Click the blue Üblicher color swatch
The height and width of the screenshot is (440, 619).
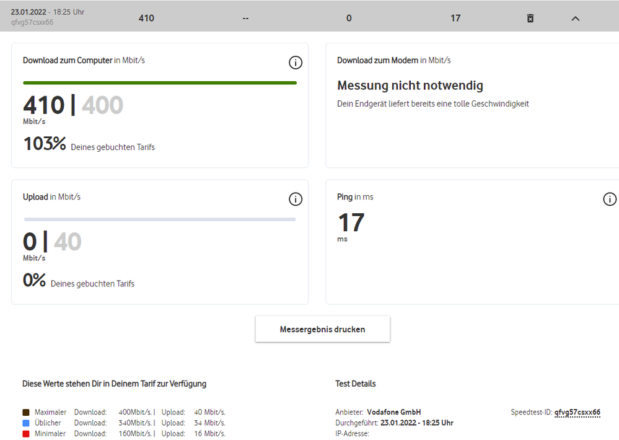pos(26,423)
